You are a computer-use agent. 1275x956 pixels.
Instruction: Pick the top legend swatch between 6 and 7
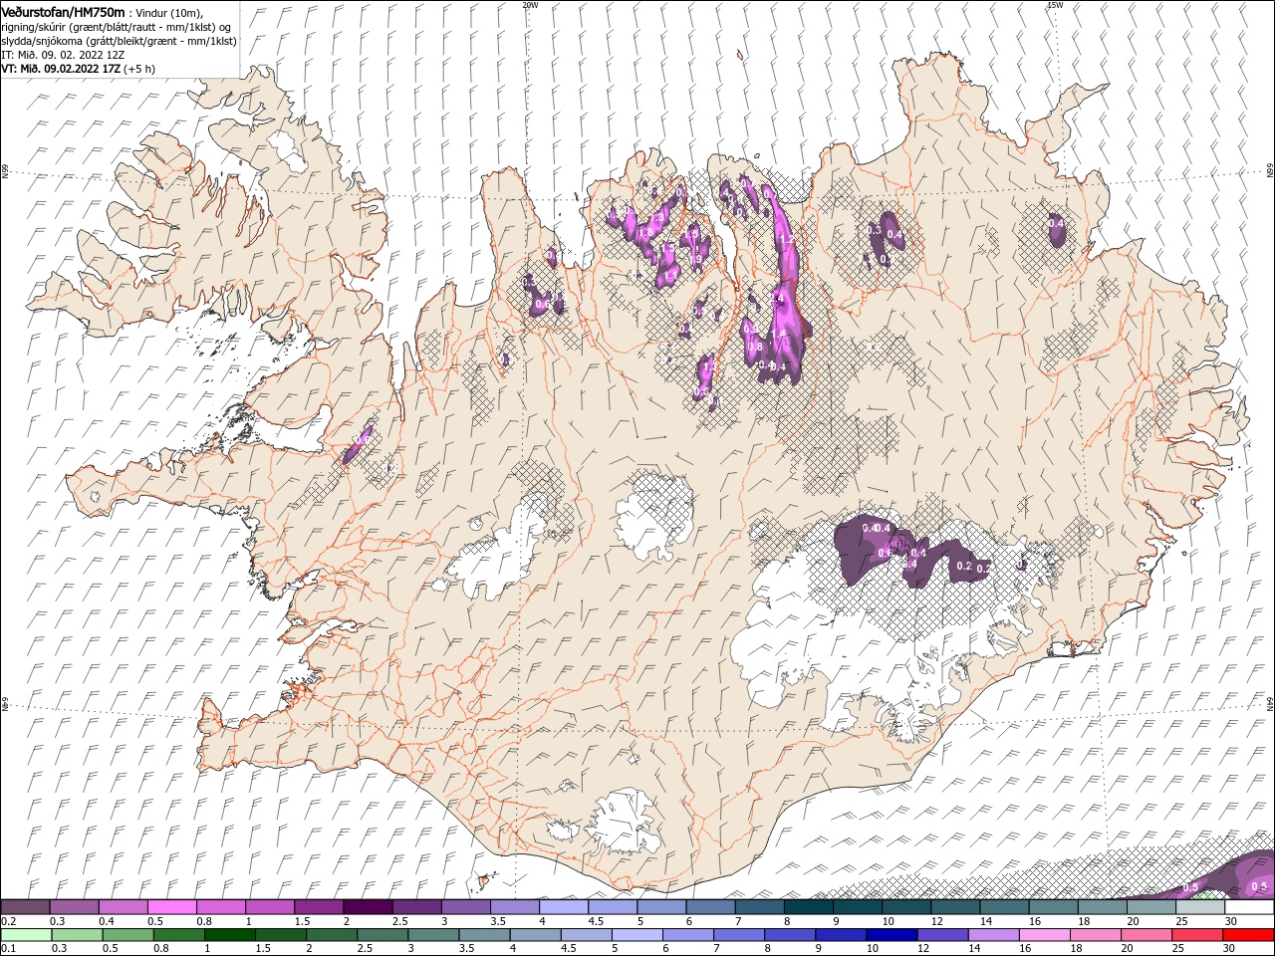pyautogui.click(x=710, y=907)
